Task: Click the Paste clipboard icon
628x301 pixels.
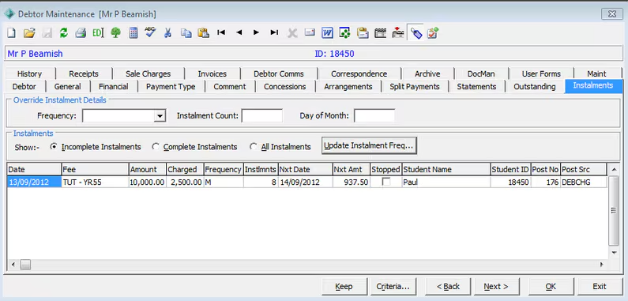Action: tap(204, 33)
